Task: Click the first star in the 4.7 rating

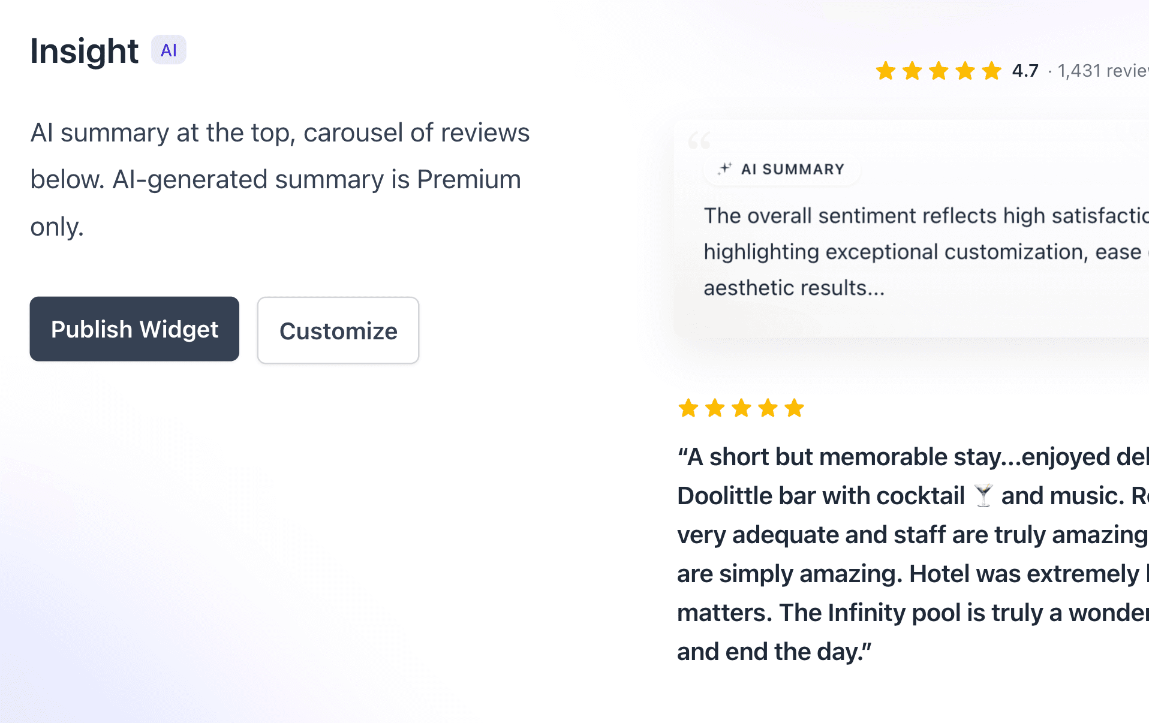Action: tap(886, 71)
